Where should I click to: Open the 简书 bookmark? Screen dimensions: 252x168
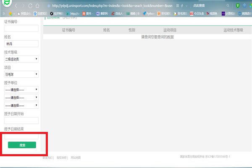point(88,14)
